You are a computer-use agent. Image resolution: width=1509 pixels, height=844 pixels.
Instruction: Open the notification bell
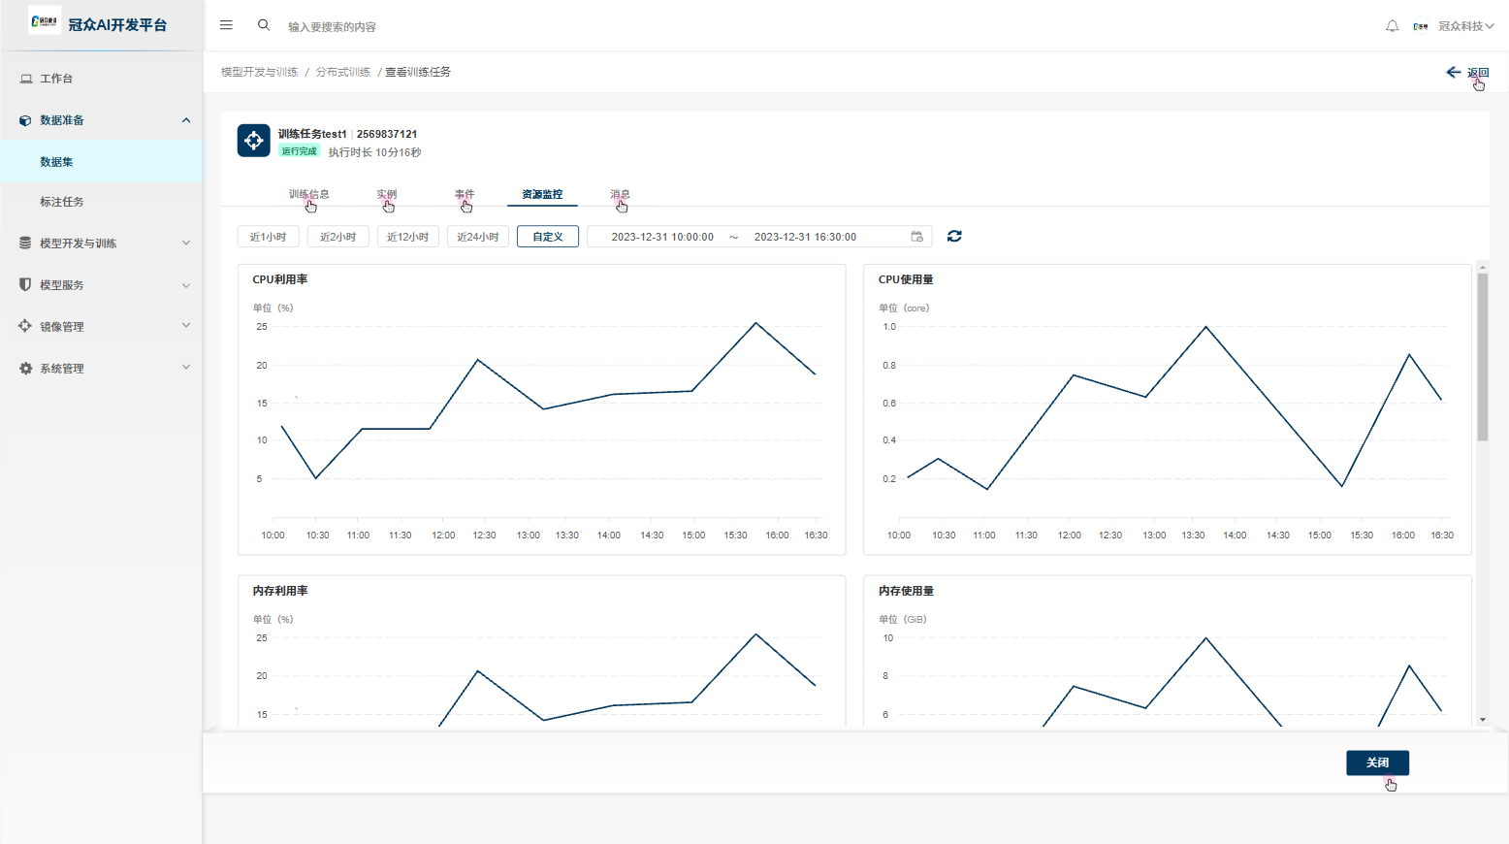click(1392, 26)
